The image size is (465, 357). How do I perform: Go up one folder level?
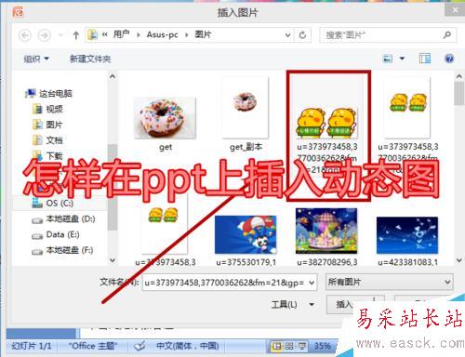[76, 35]
